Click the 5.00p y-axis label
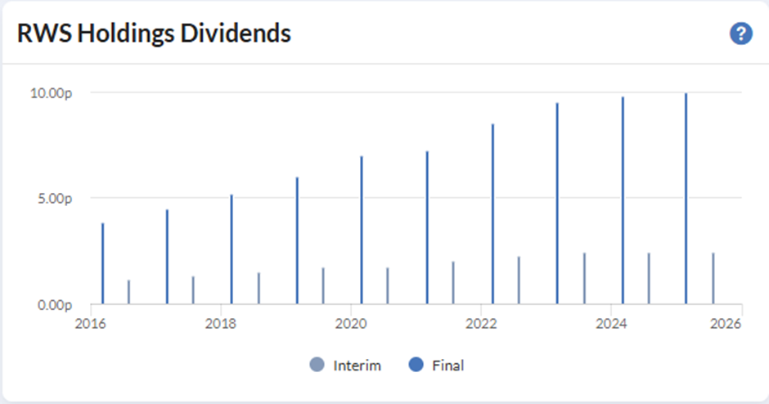Viewport: 769px width, 404px height. [55, 199]
